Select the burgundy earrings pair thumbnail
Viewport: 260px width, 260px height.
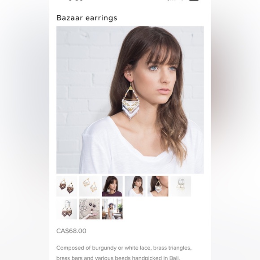click(x=67, y=186)
